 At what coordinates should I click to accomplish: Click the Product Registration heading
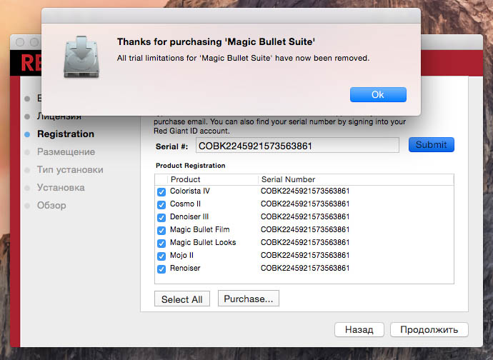[191, 166]
